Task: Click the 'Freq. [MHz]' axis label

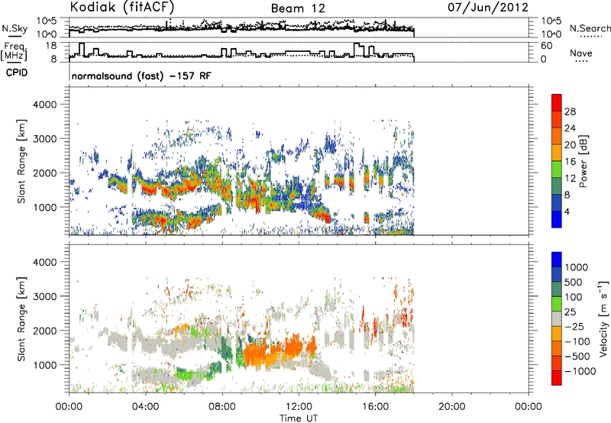Action: tap(14, 51)
